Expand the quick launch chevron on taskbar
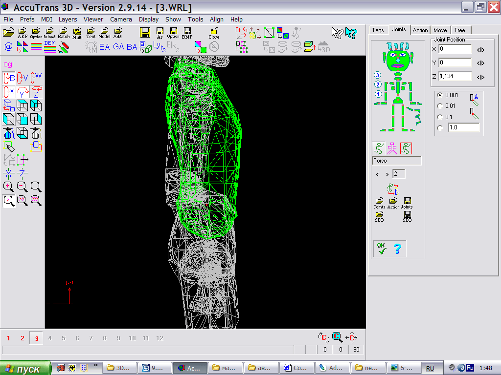The height and width of the screenshot is (375, 501). coord(95,365)
